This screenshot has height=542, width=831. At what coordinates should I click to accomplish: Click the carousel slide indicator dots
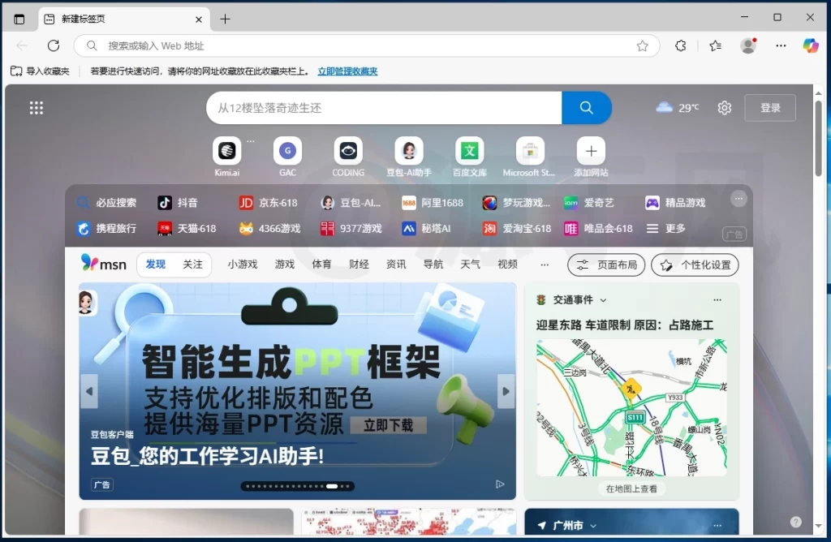tap(297, 486)
